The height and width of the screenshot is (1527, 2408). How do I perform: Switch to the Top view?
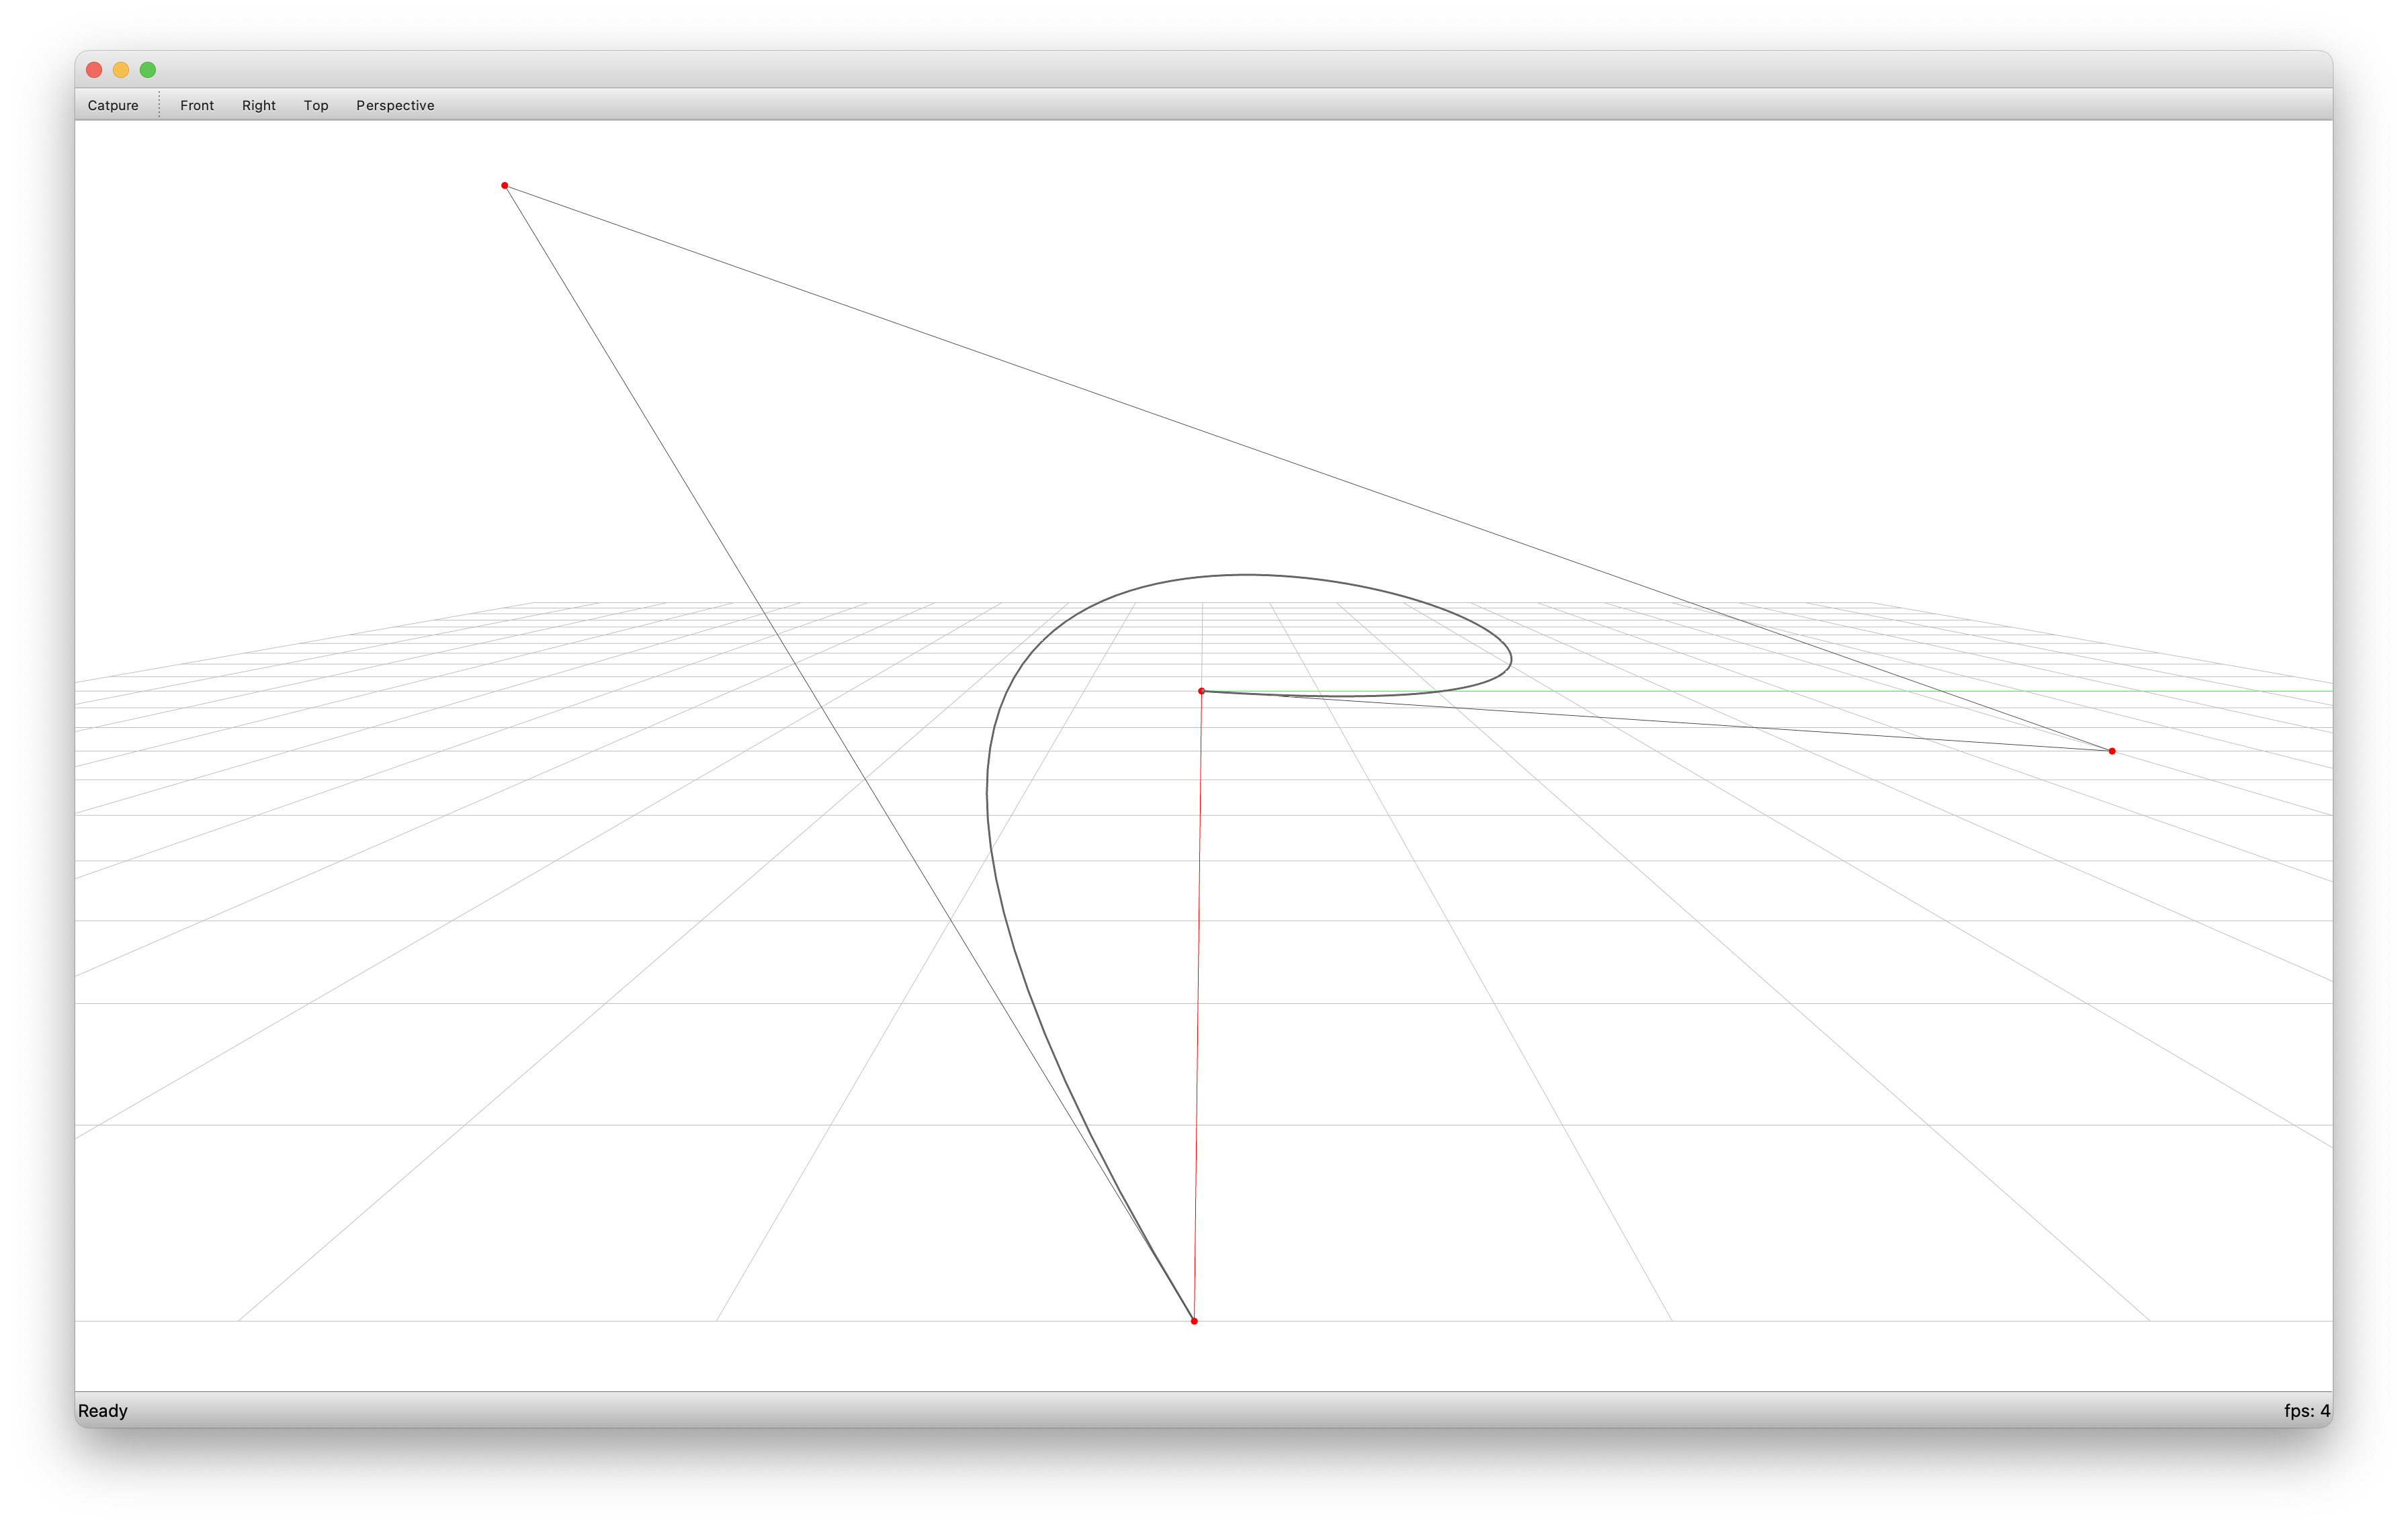(x=316, y=105)
